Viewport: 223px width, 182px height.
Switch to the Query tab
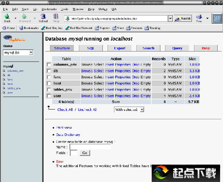tap(177, 48)
